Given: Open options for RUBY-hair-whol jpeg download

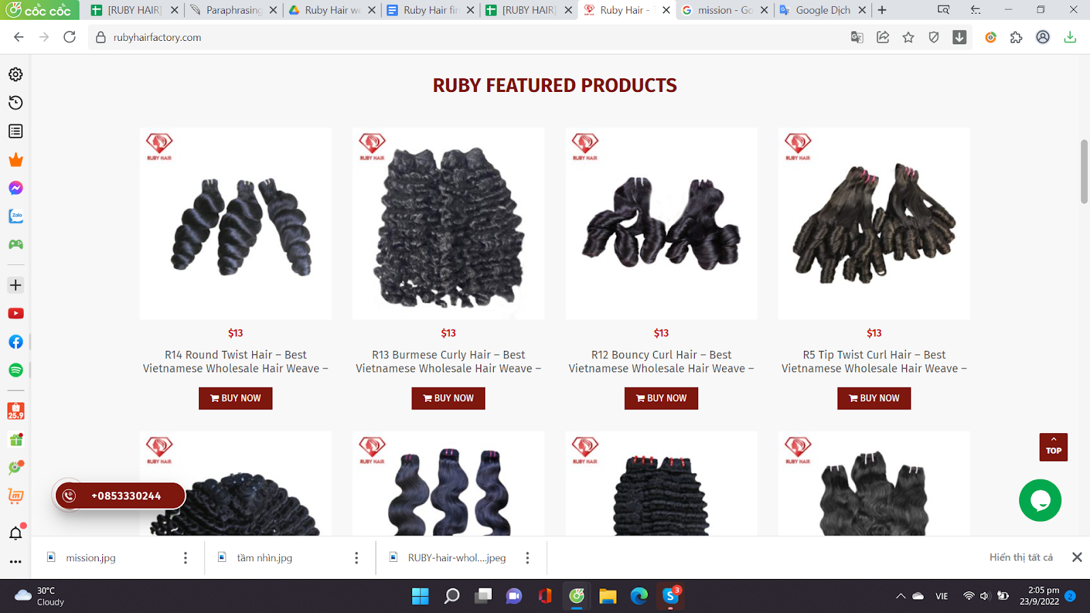Looking at the screenshot, I should (527, 558).
